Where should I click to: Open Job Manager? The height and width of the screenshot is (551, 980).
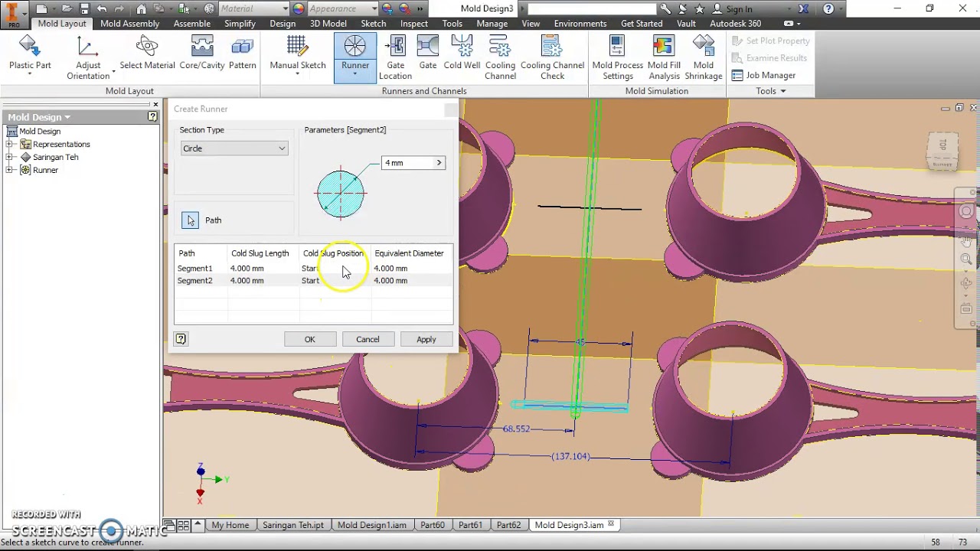pyautogui.click(x=763, y=75)
